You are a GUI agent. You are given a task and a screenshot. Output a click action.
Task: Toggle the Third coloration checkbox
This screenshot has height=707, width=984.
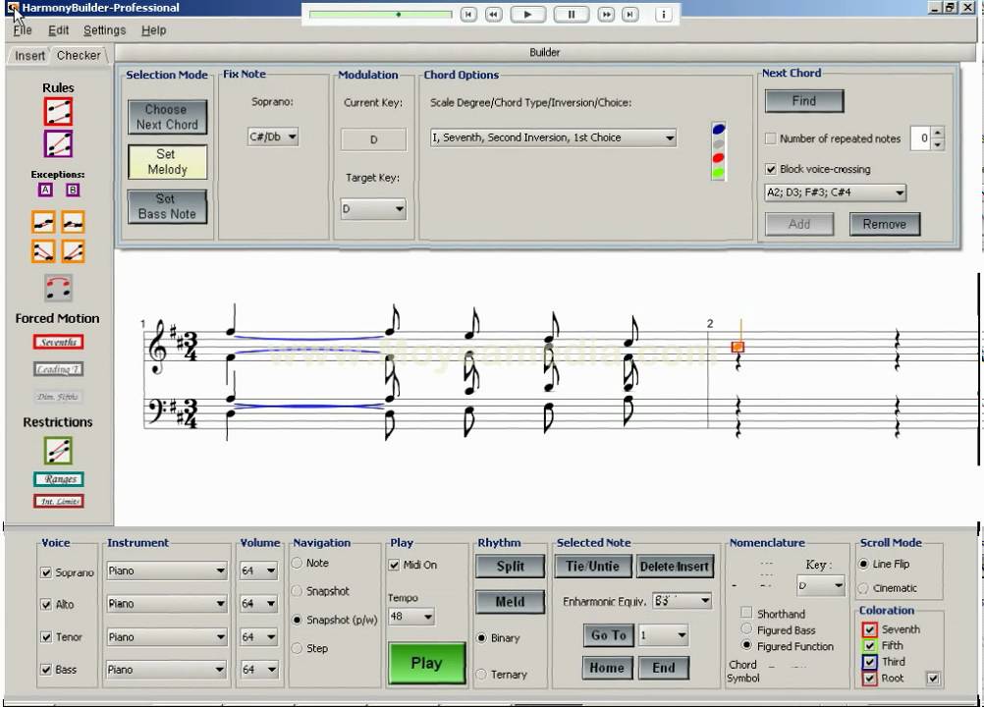(x=869, y=662)
